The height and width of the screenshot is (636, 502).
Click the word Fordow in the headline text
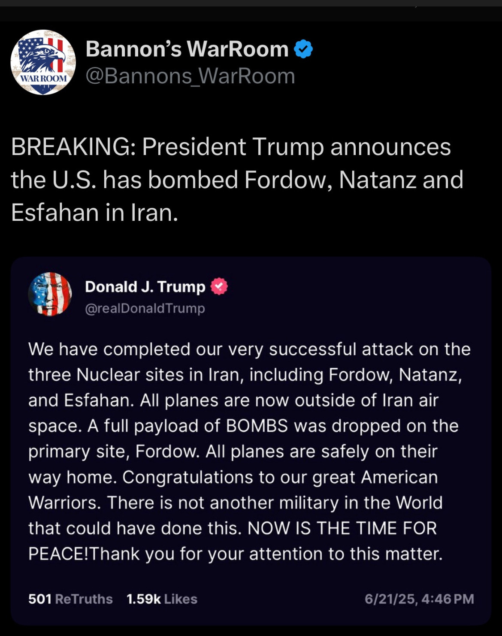[288, 180]
